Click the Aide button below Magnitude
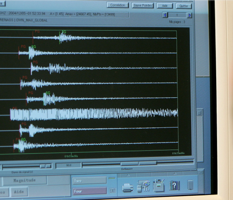The width and height of the screenshot is (233, 200). (19, 192)
